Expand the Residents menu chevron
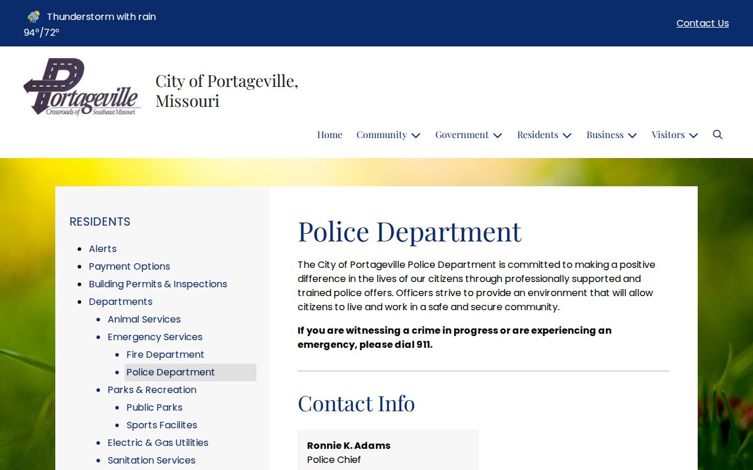The height and width of the screenshot is (470, 753). tap(567, 135)
